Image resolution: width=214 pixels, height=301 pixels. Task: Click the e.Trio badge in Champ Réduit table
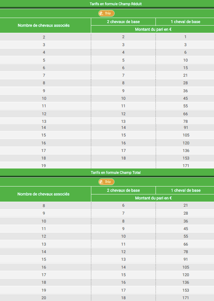tap(106, 13)
